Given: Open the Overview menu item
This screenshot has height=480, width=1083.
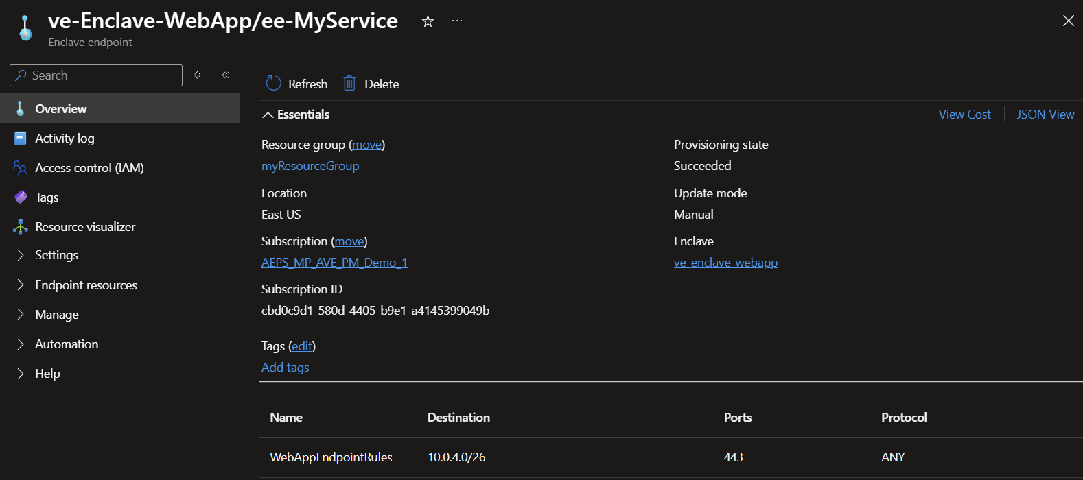Looking at the screenshot, I should (x=120, y=108).
